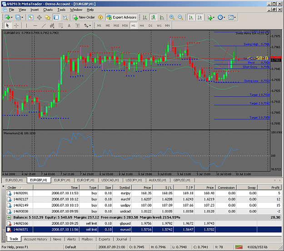Toggle the Auto Scroll chart icon
This screenshot has height=251, width=284.
(191, 17)
